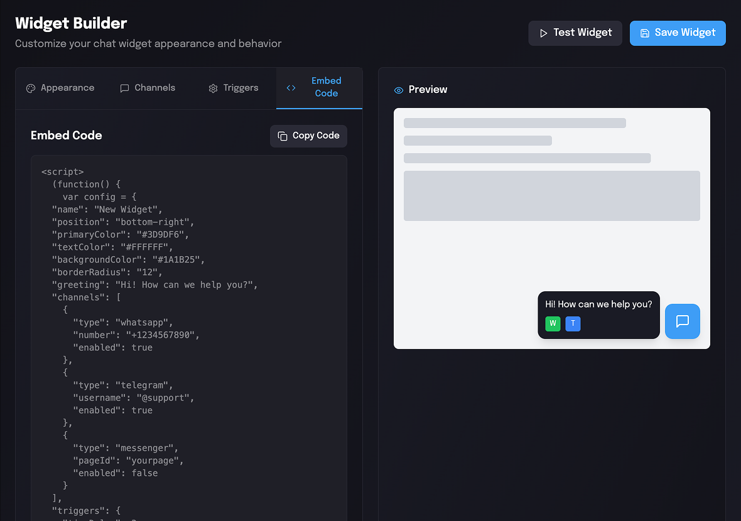Screen dimensions: 741x521
Task: Click the line '"position": "bottom-right",'
Action: pyautogui.click(x=123, y=222)
